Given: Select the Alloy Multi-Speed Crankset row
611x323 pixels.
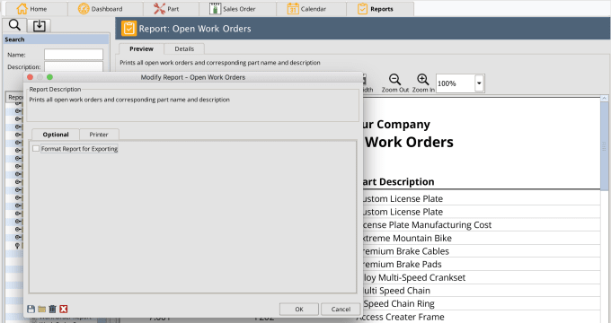Looking at the screenshot, I should [x=481, y=277].
